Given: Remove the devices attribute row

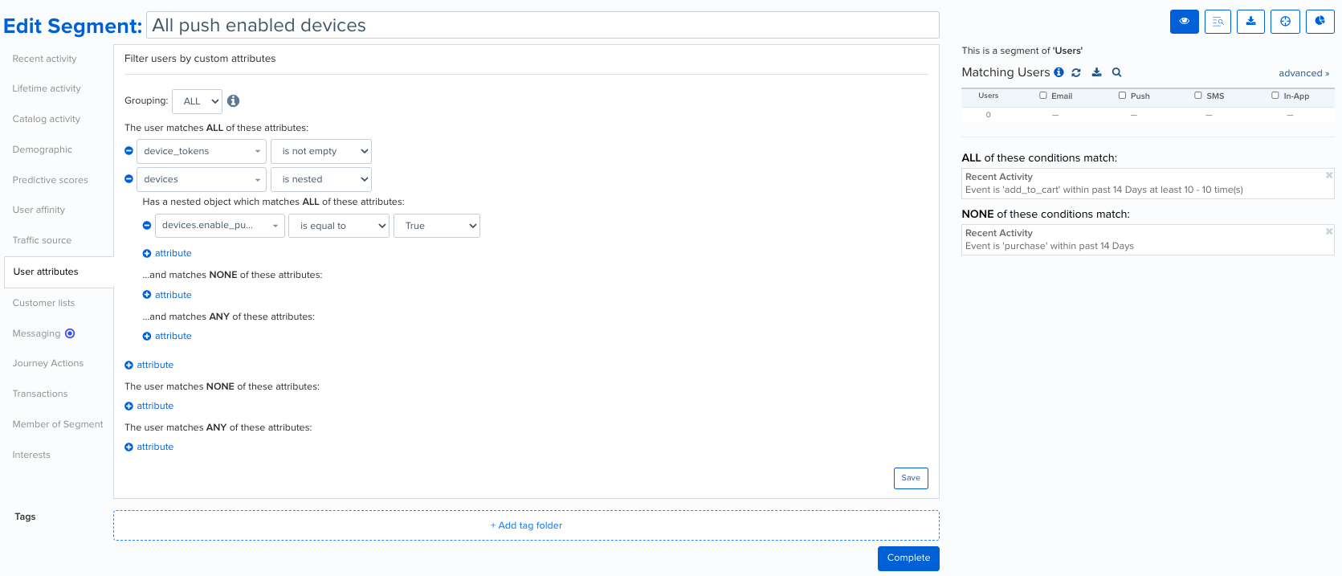Looking at the screenshot, I should pos(128,179).
